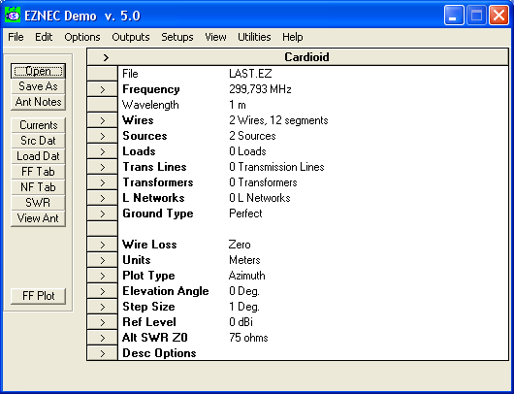This screenshot has height=394, width=514.
Task: Click the arrow button for Units
Action: pyautogui.click(x=103, y=260)
